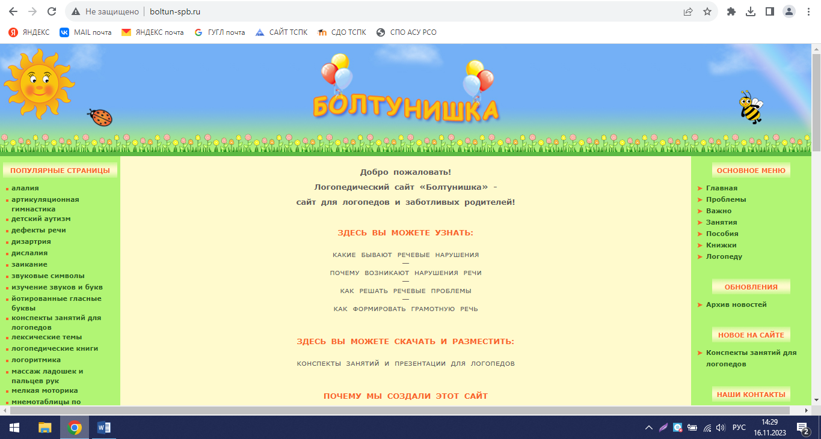Open File Explorer from taskbar
The width and height of the screenshot is (821, 439).
click(45, 428)
